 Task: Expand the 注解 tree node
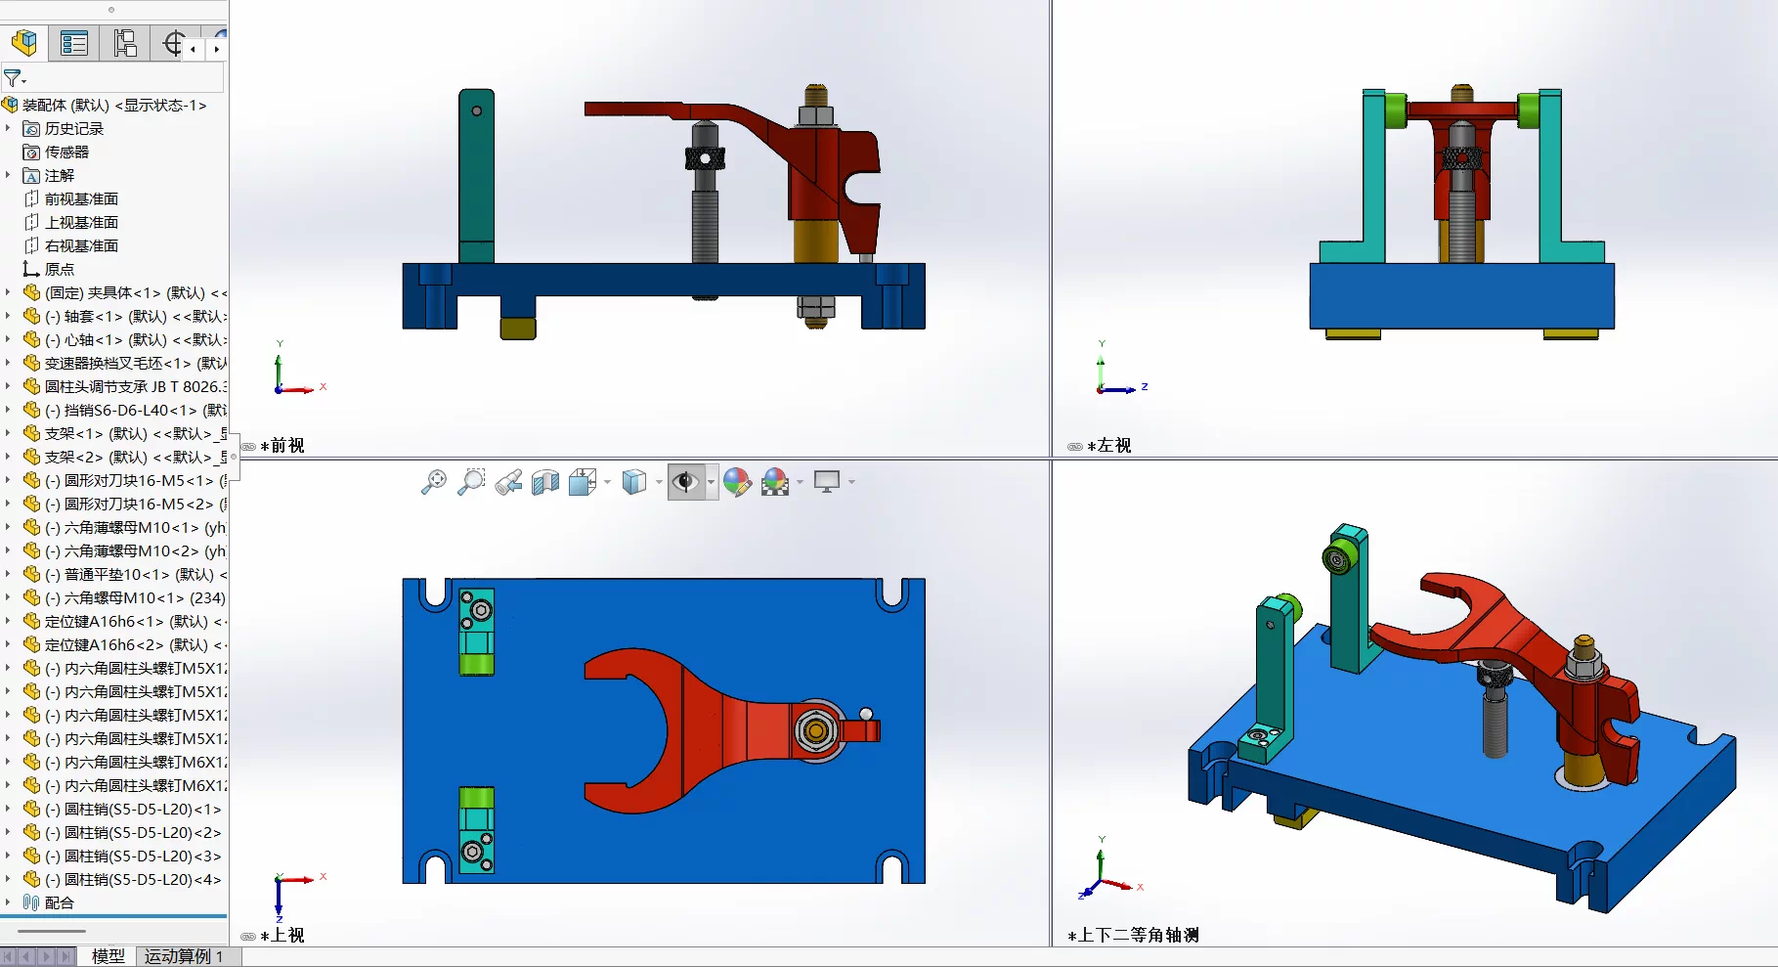click(x=8, y=175)
